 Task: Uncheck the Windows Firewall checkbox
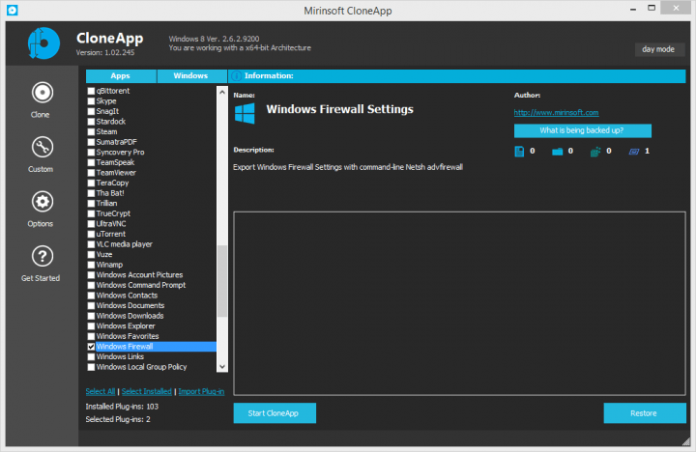[91, 347]
